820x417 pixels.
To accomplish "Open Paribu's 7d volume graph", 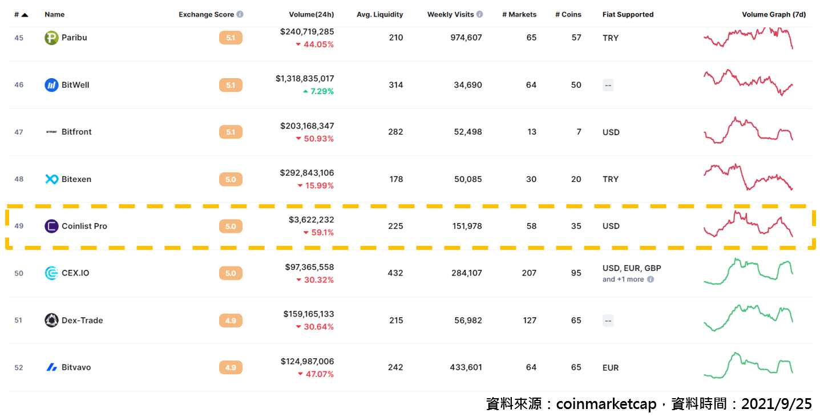I will click(x=748, y=38).
